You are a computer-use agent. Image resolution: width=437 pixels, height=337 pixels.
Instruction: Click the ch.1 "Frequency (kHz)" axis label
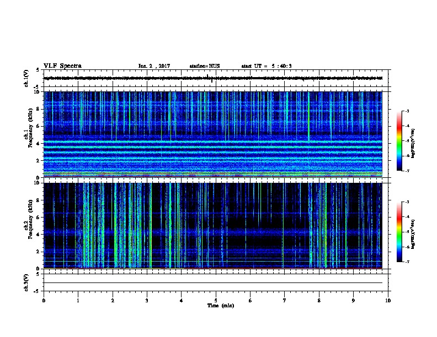click(x=30, y=128)
